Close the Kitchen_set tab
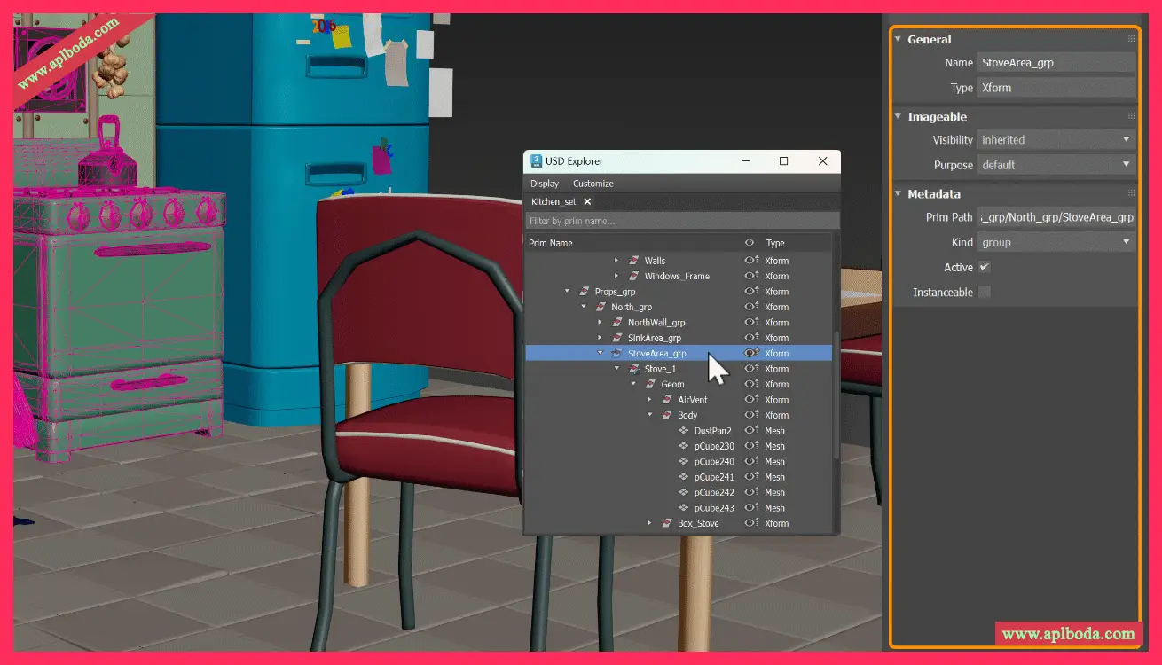The image size is (1162, 665). point(587,202)
